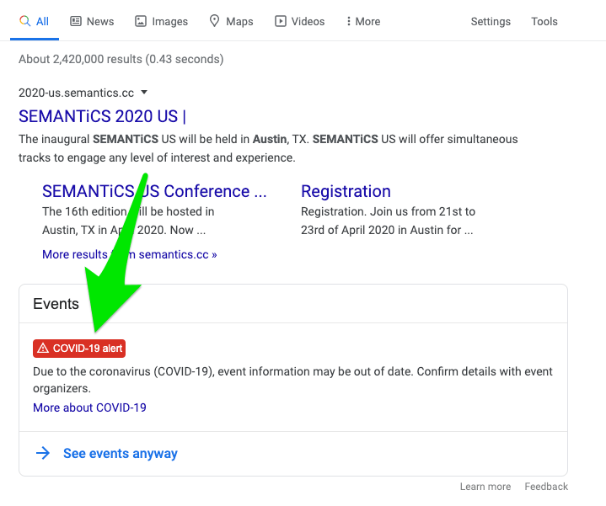Click More results from semantics.cc link
The width and height of the screenshot is (606, 506).
(x=130, y=254)
